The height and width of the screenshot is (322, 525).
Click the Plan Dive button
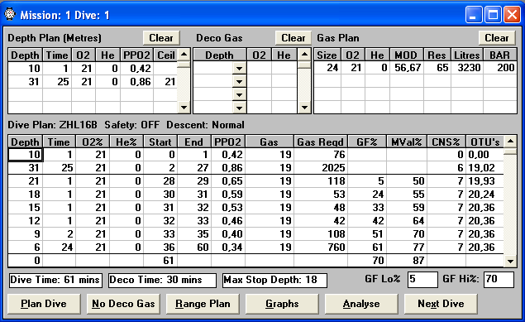(x=44, y=304)
